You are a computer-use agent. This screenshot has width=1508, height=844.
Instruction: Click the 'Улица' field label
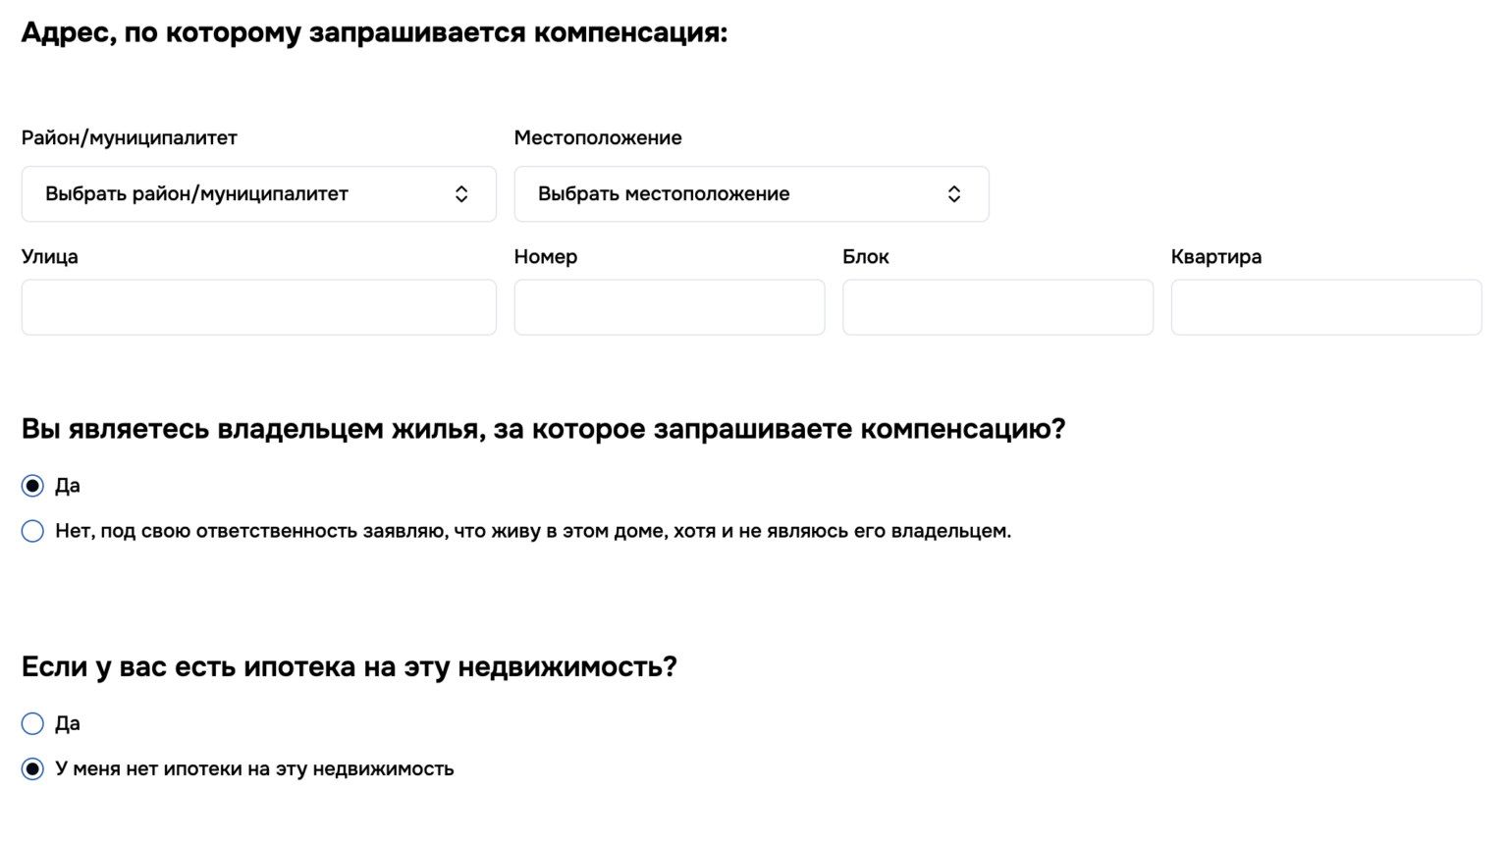pyautogui.click(x=49, y=256)
